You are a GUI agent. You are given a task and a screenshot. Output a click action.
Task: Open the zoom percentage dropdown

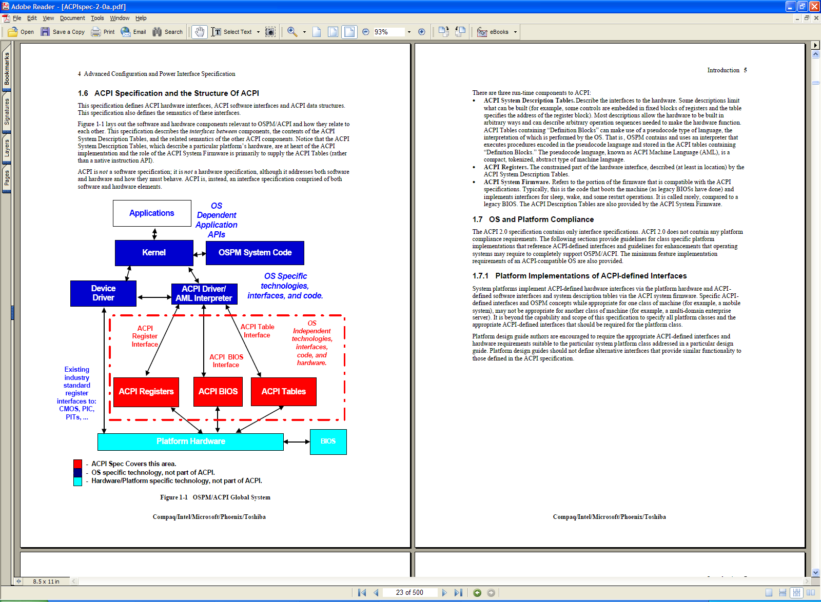tap(409, 32)
